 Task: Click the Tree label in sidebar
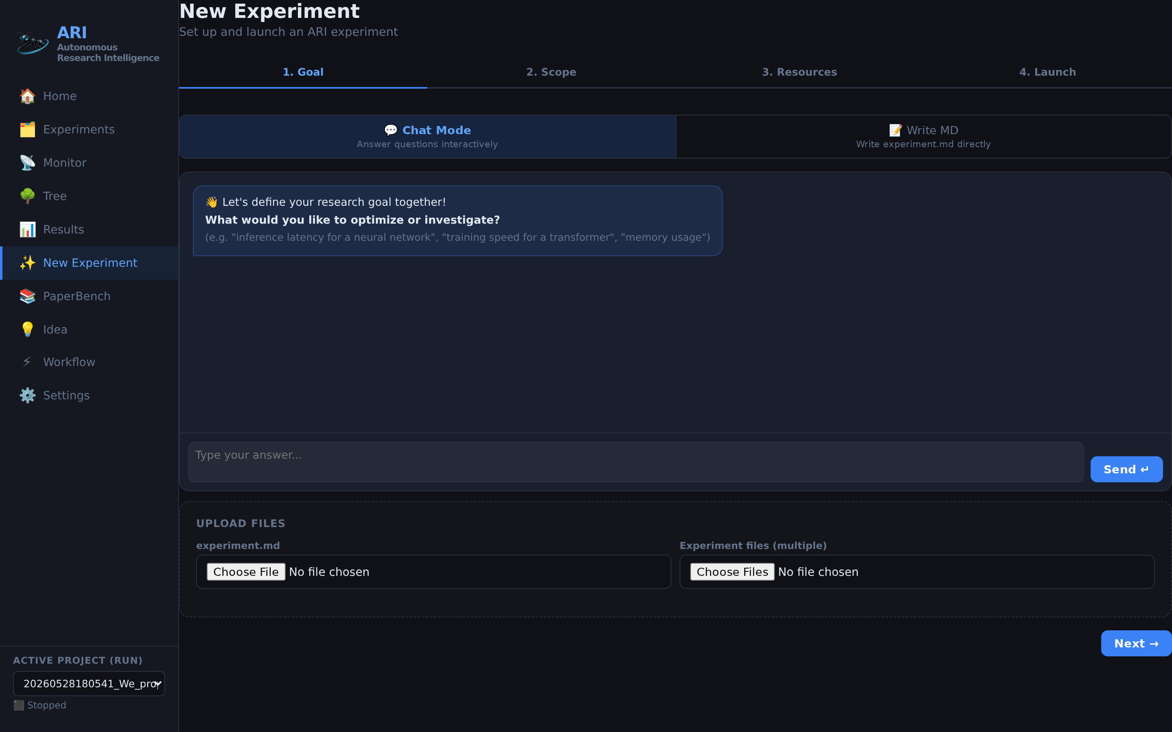click(x=55, y=196)
